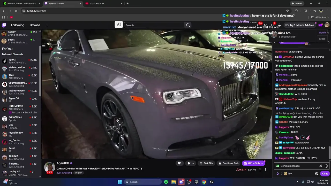The height and width of the screenshot is (186, 331).
Task: Open poast channel in sidebar
Action: point(20,41)
